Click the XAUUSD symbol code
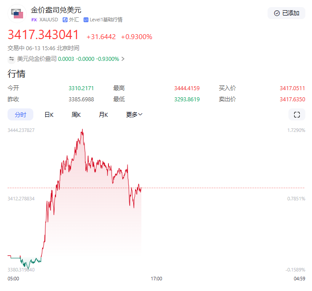Image resolution: width=312 pixels, height=291 pixels. tap(49, 20)
